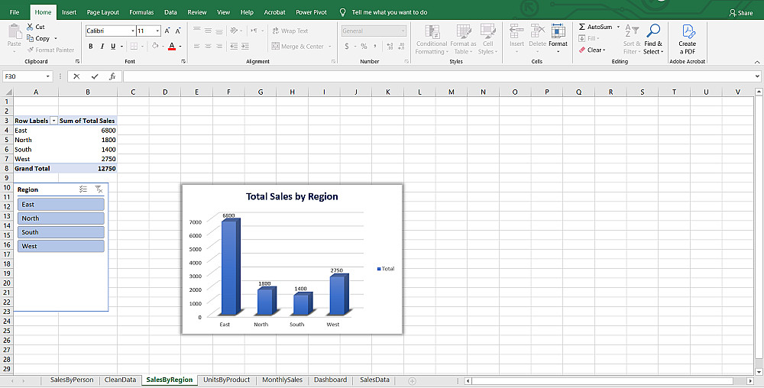The image size is (764, 388).
Task: Switch to the Dashboard sheet tab
Action: (x=329, y=380)
